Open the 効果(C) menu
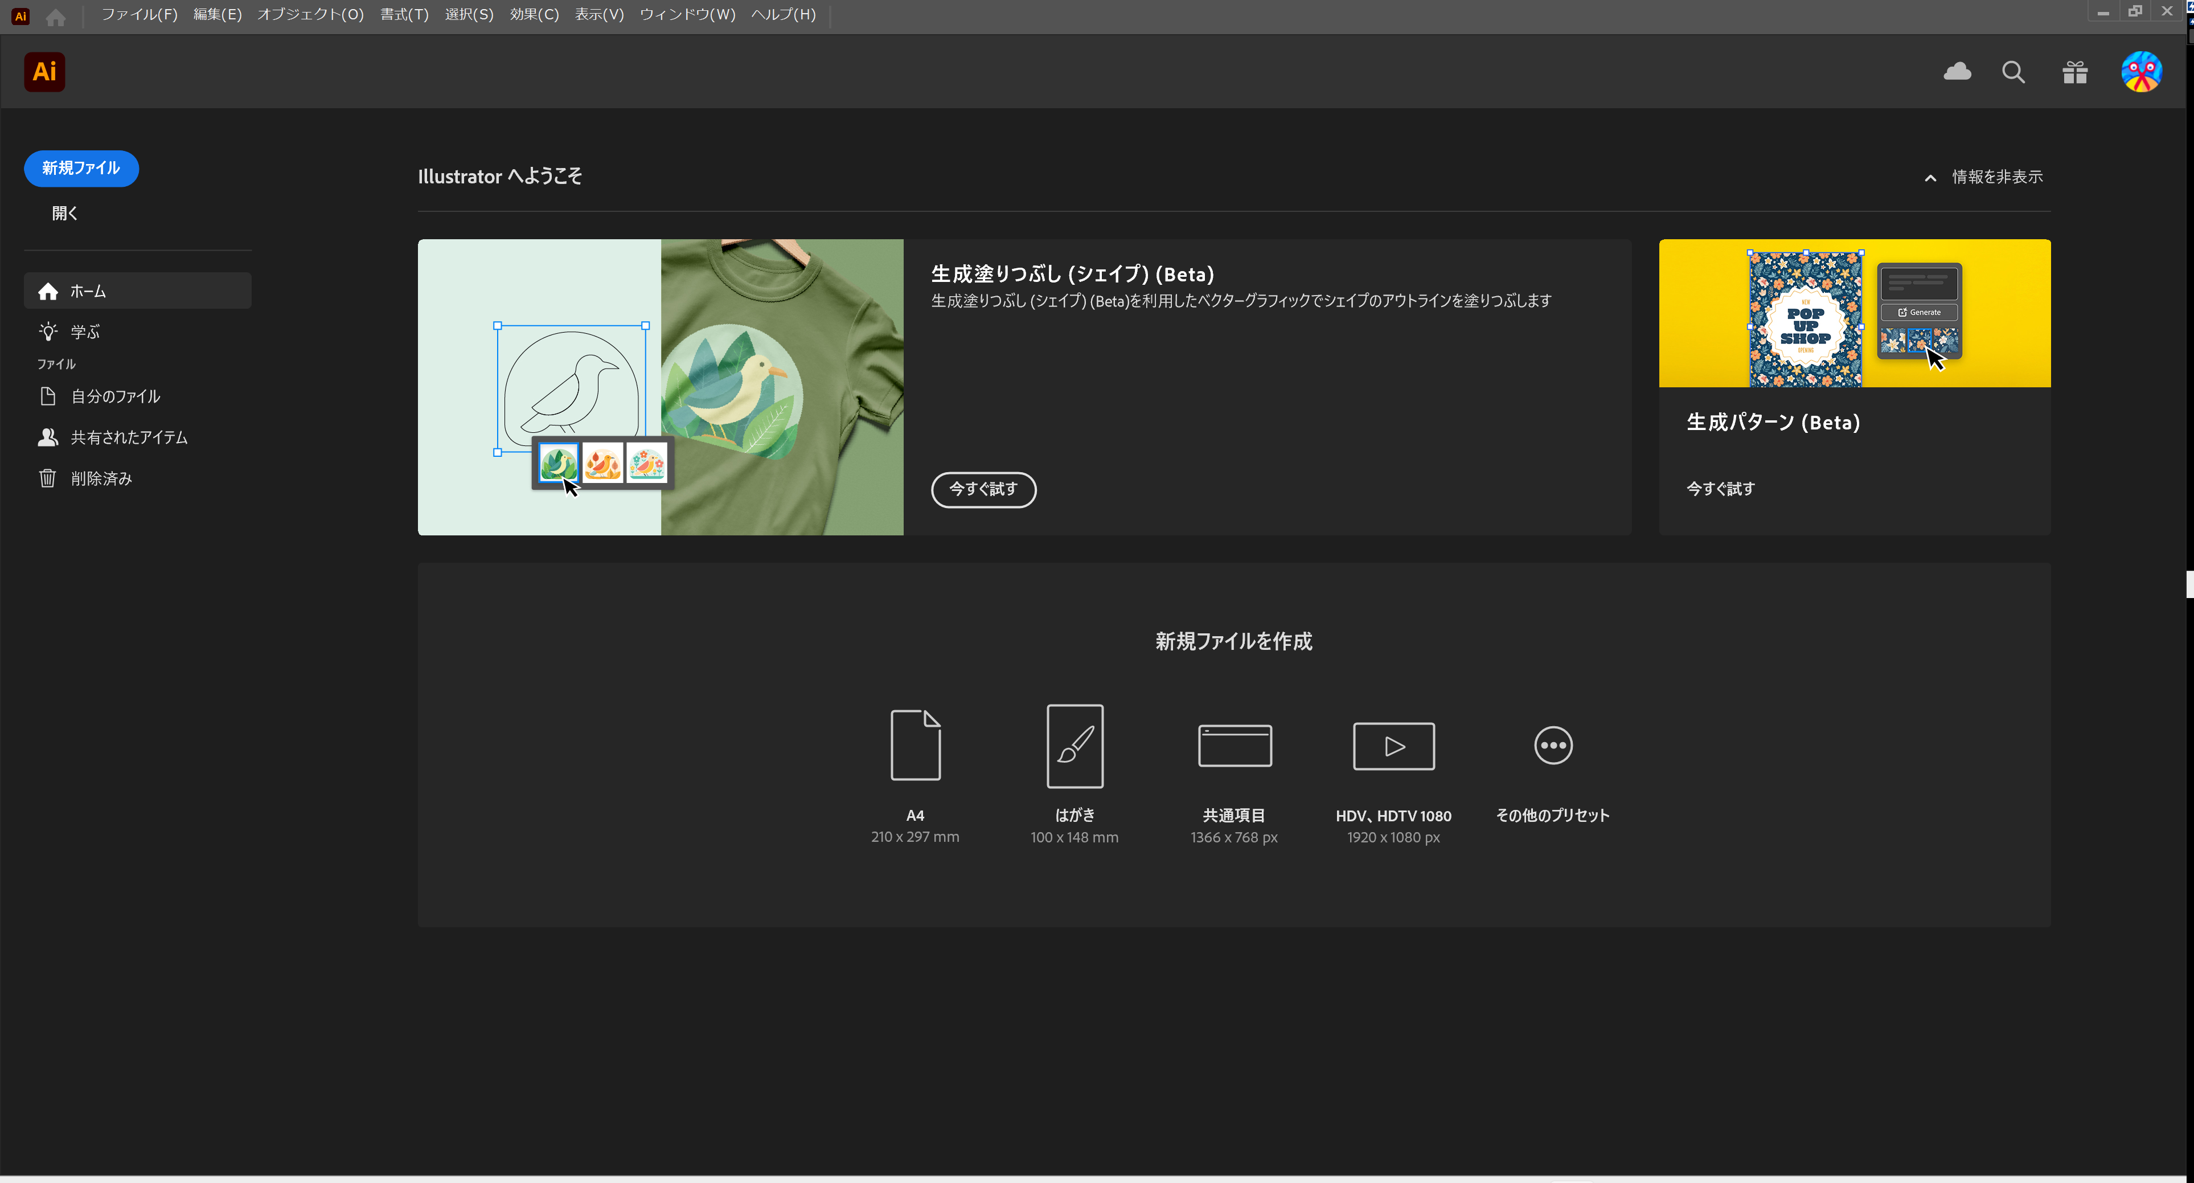The image size is (2194, 1183). [x=534, y=14]
